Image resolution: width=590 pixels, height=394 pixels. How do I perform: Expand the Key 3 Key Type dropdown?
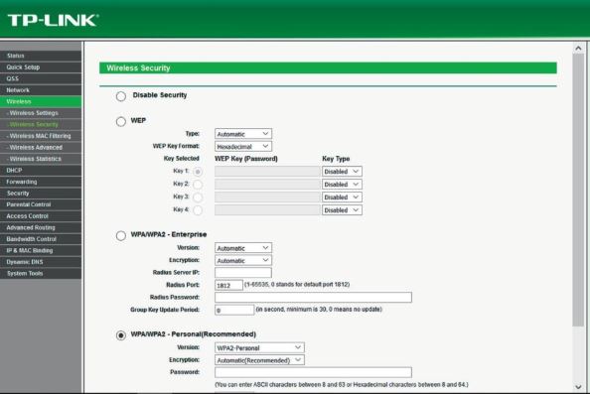342,197
